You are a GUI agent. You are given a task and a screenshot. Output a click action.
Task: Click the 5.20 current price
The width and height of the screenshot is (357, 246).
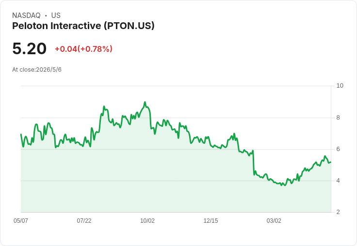tap(30, 48)
